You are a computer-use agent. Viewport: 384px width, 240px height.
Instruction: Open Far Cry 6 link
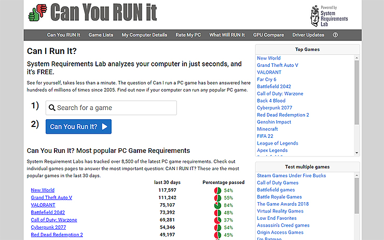tap(266, 79)
